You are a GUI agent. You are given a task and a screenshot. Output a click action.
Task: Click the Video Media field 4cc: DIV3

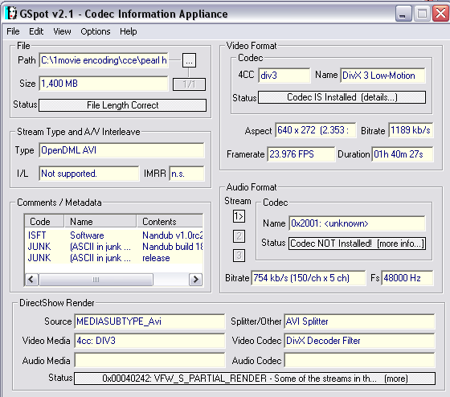149,341
